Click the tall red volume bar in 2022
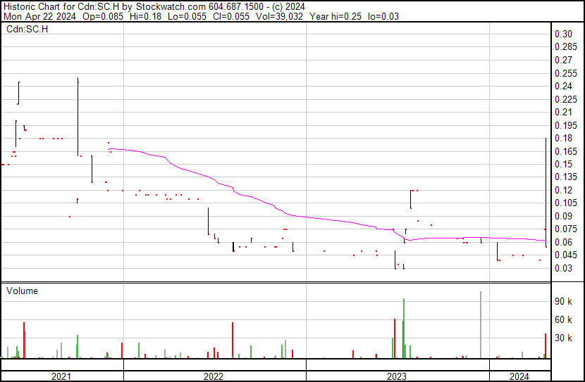 [233, 340]
